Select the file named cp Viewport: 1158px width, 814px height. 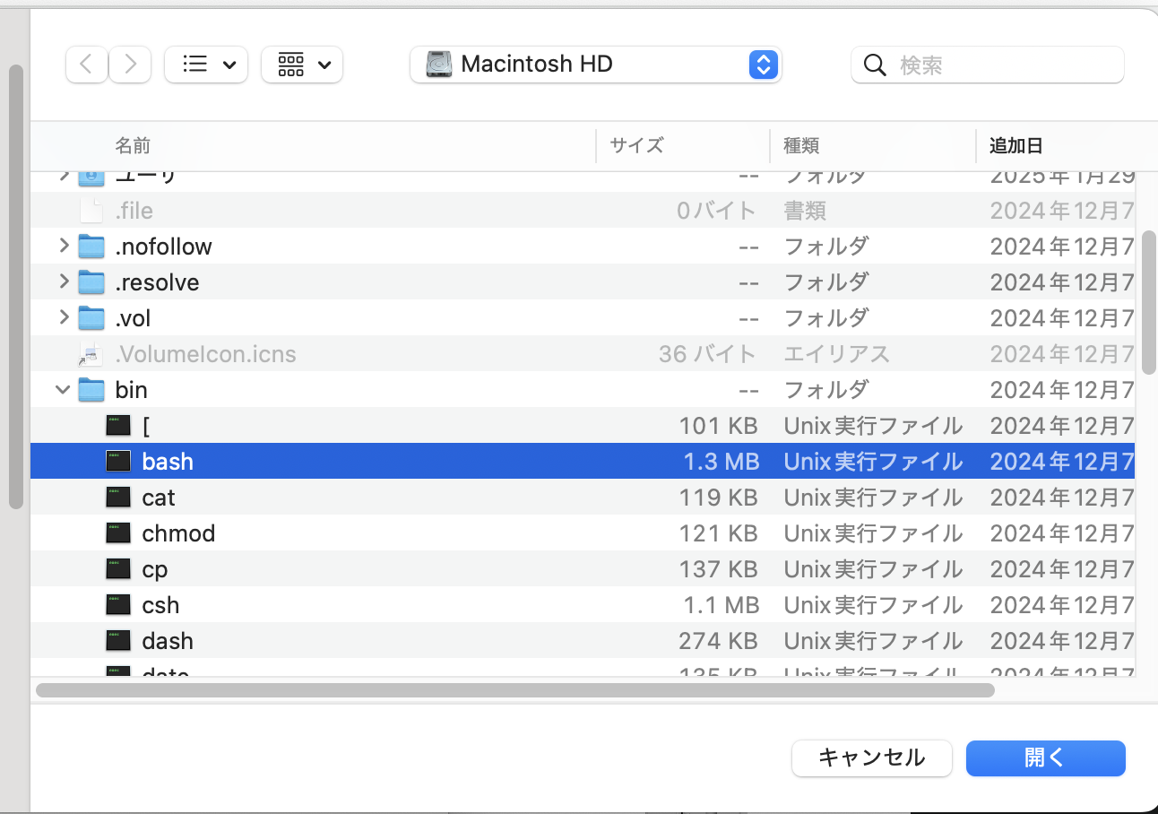coord(155,569)
